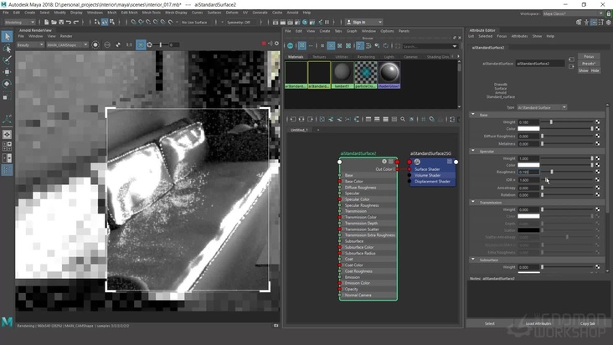Screen dimensions: 613x345
Task: Switch to the Textures tab in Hypershade
Action: (319, 57)
